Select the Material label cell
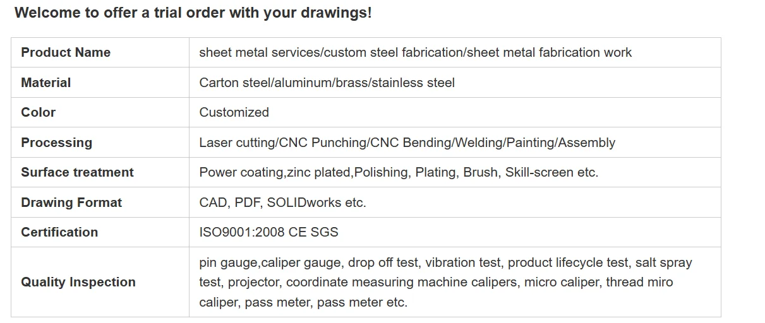The height and width of the screenshot is (323, 765). [x=46, y=83]
